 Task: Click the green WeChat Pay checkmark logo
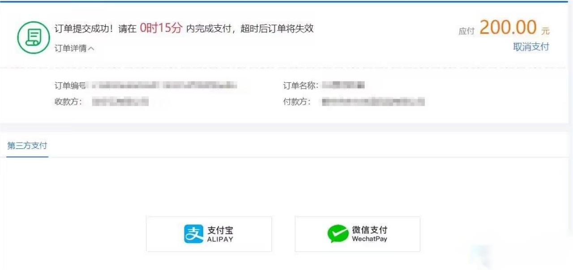338,234
